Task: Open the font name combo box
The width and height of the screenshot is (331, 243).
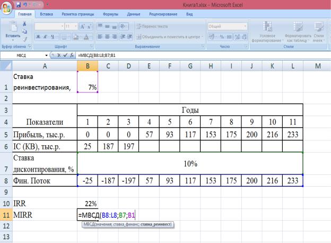Action: tap(49, 27)
